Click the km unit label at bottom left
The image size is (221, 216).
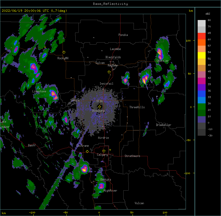point(4,213)
